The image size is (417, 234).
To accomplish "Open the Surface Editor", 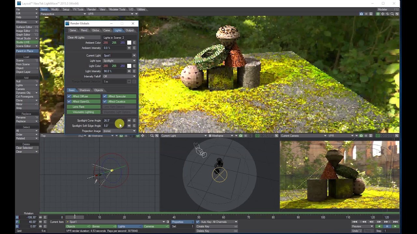I will (x=27, y=27).
